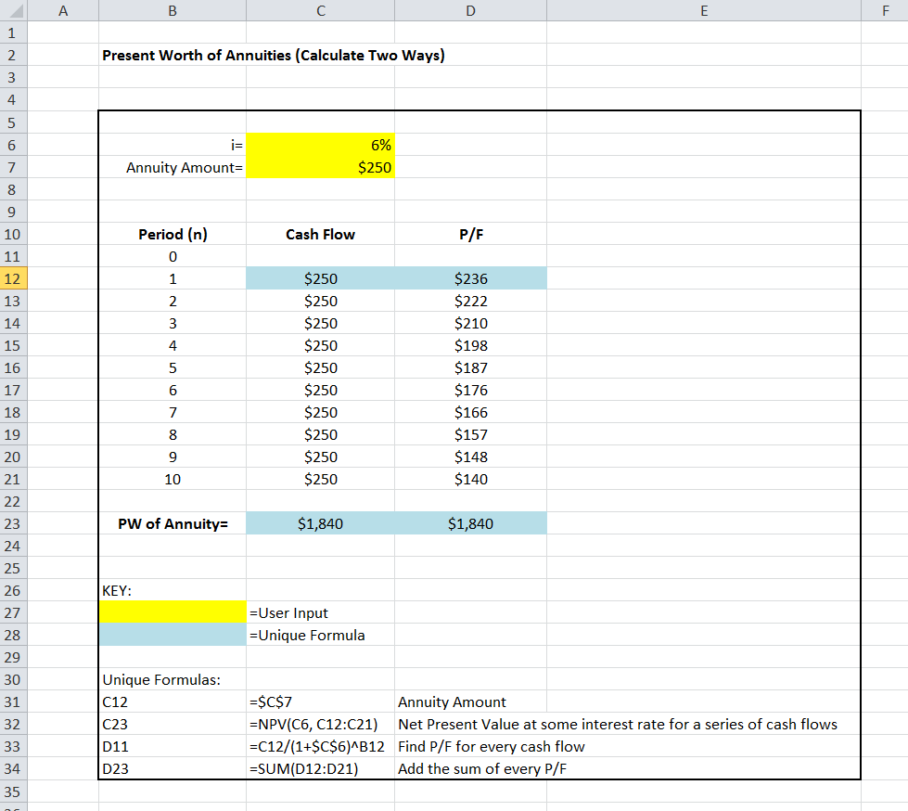Select the period 10 cell
The width and height of the screenshot is (908, 811).
[x=173, y=480]
